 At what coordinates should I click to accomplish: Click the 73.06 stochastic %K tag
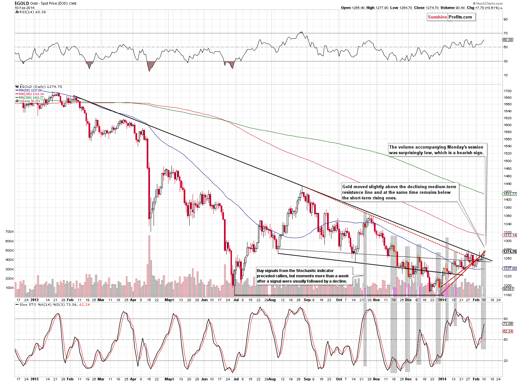pos(508,324)
